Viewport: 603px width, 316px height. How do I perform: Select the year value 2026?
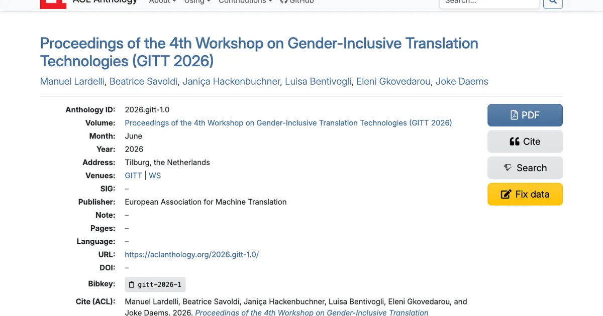(x=134, y=149)
